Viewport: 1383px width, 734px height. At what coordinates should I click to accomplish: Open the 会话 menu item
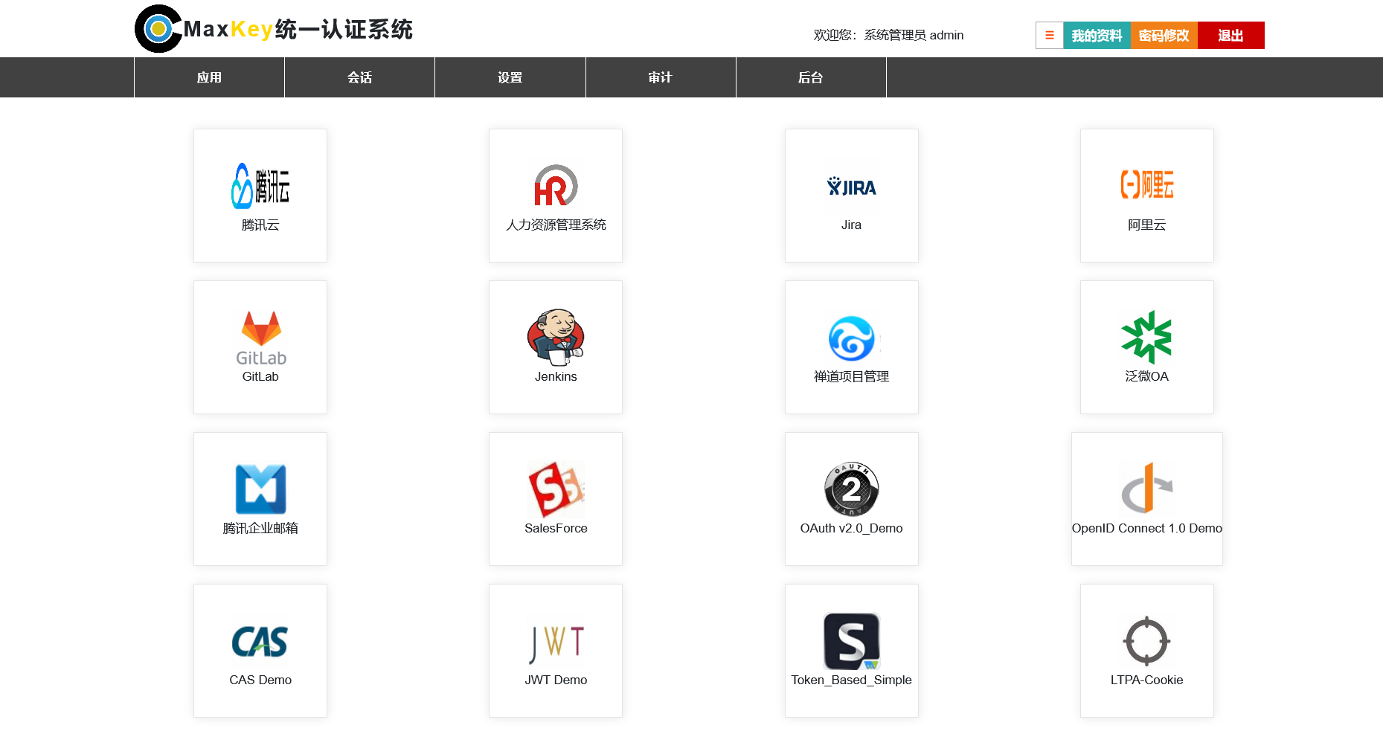coord(359,77)
